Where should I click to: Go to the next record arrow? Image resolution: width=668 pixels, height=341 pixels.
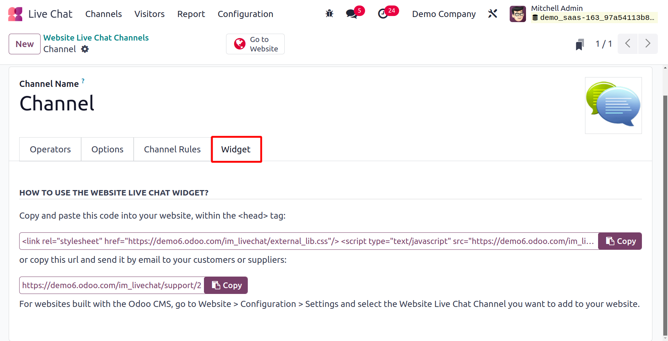(648, 43)
